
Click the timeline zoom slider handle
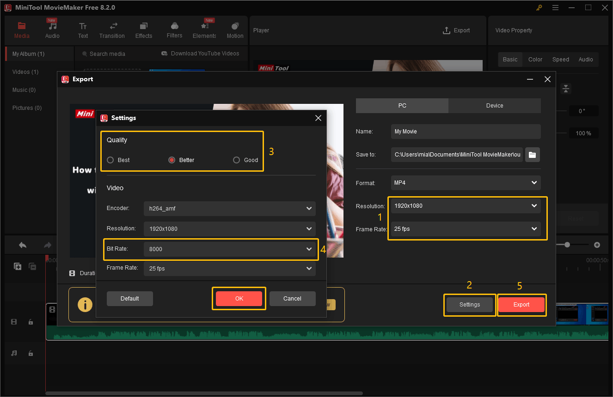(567, 245)
